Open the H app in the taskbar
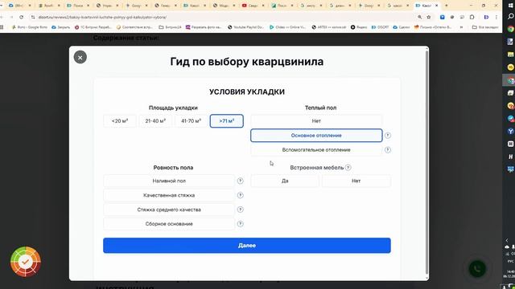This screenshot has height=289, width=515. coord(510,157)
